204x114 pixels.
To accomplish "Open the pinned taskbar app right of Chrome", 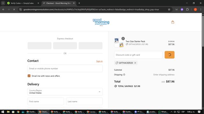I will pyautogui.click(x=23, y=112).
